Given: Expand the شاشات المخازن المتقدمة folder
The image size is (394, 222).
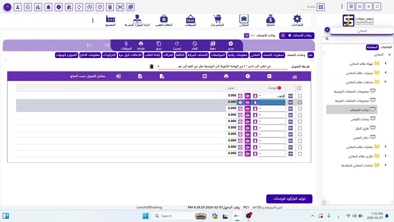Looking at the screenshot, I should tap(385, 165).
